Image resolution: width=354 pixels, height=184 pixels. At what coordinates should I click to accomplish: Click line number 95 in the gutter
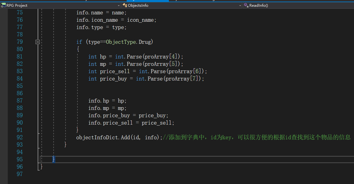click(x=20, y=160)
